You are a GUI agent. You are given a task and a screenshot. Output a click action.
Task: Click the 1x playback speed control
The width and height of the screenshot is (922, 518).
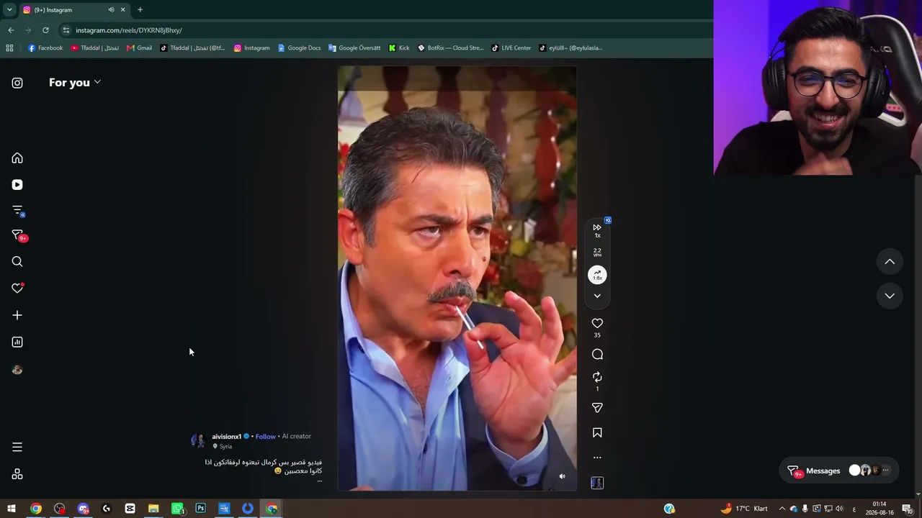pos(597,230)
